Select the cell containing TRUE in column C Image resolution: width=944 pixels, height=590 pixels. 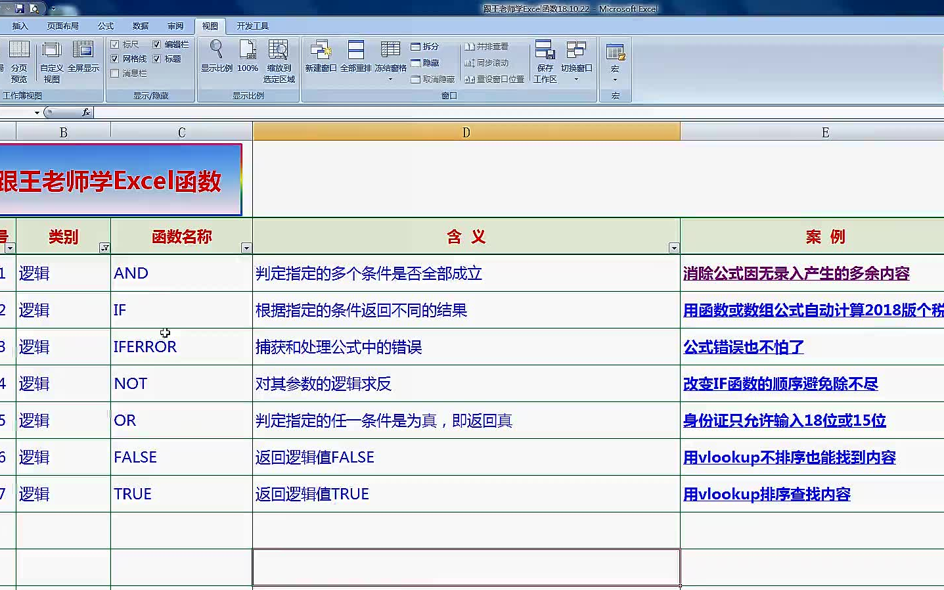coord(182,494)
